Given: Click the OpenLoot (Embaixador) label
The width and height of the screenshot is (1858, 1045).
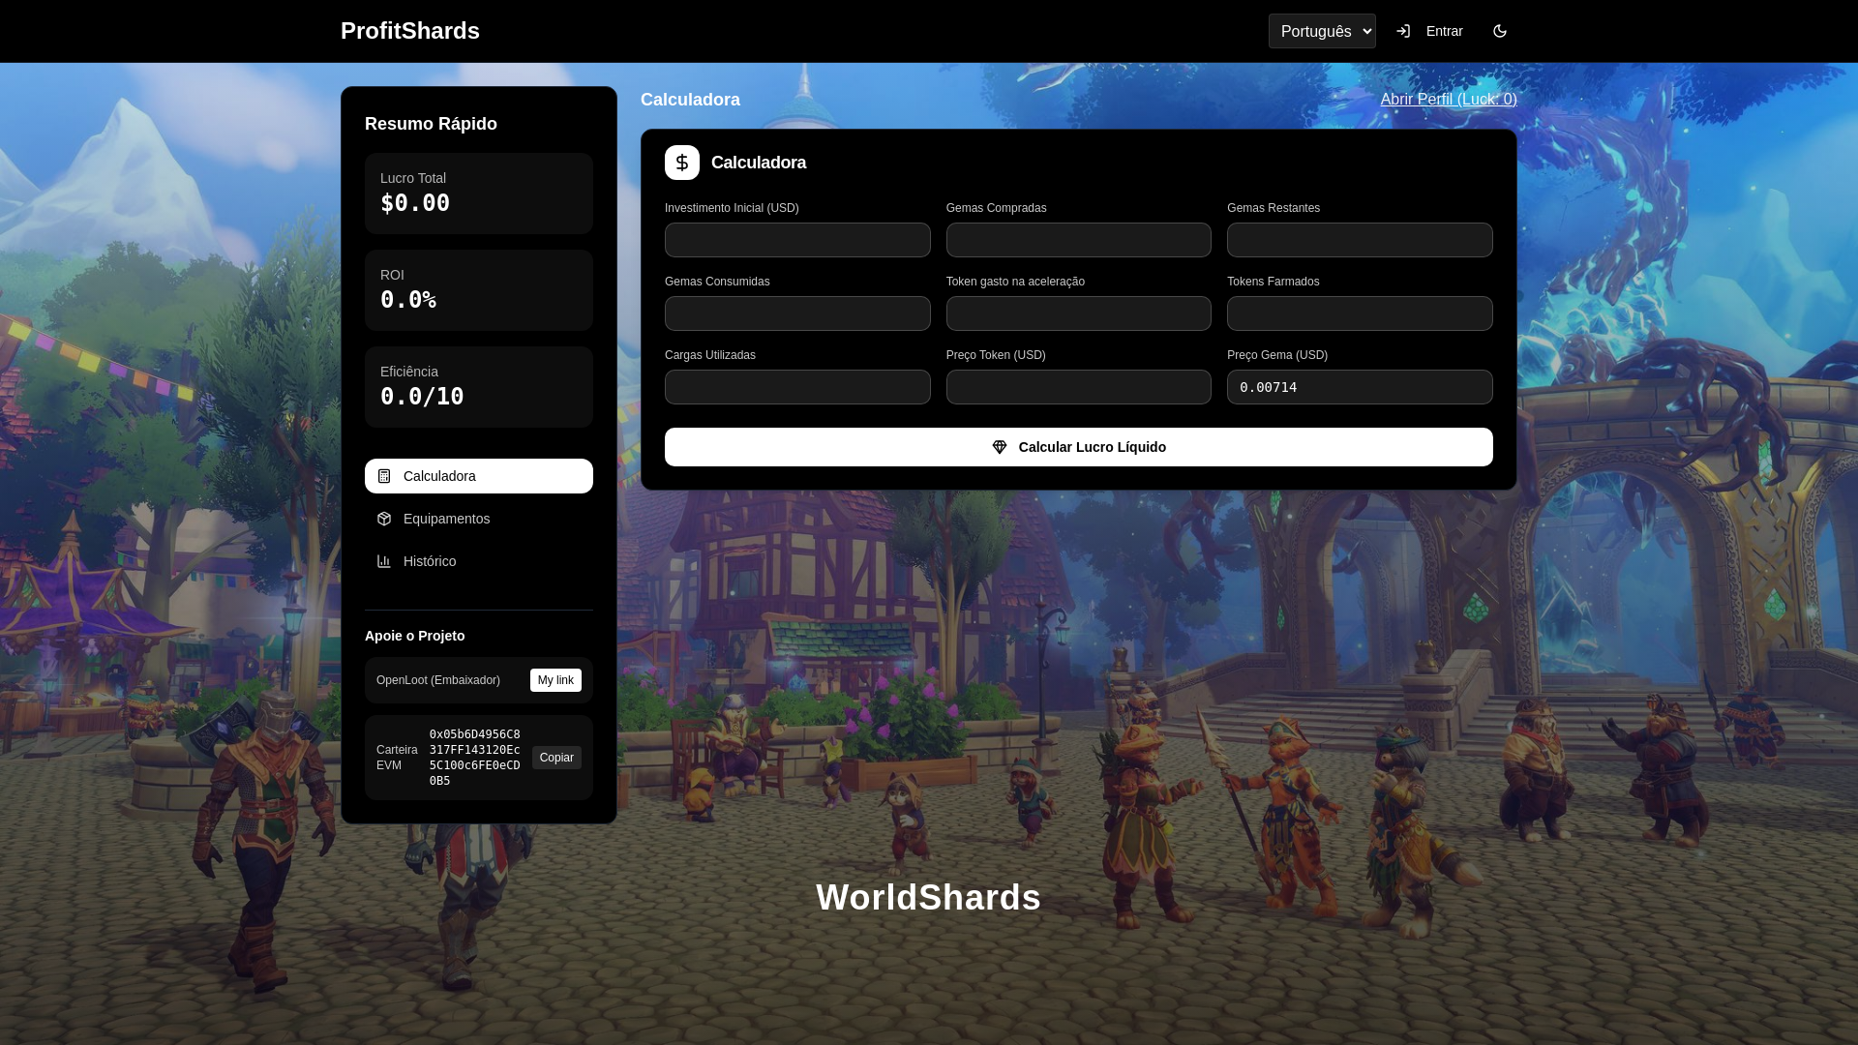Looking at the screenshot, I should coord(438,680).
